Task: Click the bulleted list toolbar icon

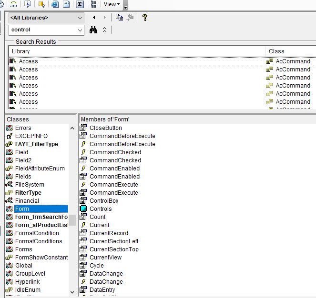Action: tap(93, 4)
